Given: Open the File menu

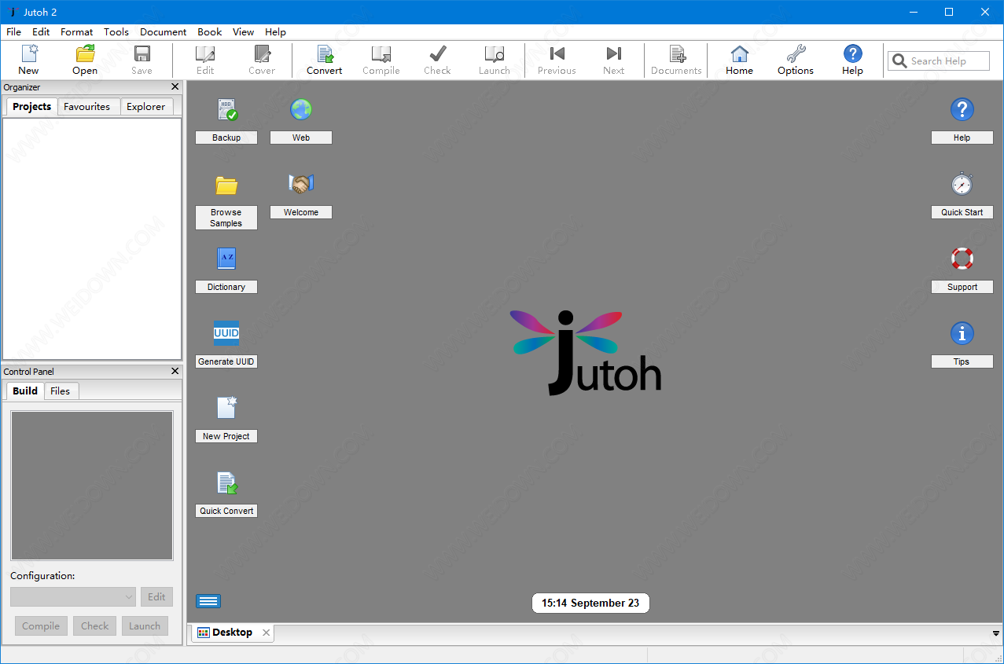Looking at the screenshot, I should [14, 32].
